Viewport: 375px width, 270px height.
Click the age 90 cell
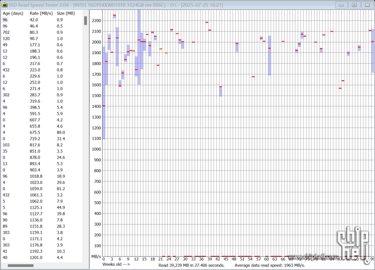[5, 220]
